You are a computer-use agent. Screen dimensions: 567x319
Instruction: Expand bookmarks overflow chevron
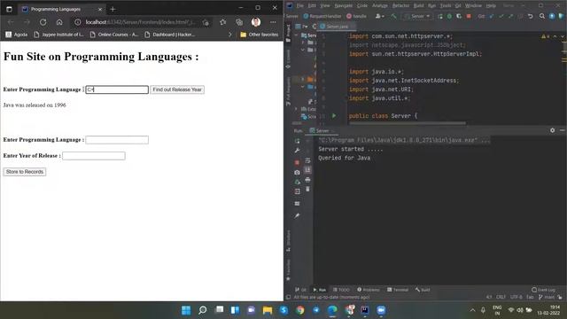coord(230,35)
